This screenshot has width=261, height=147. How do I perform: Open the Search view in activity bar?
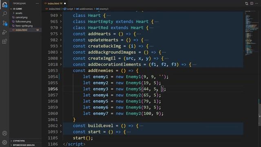[x=4, y=13]
